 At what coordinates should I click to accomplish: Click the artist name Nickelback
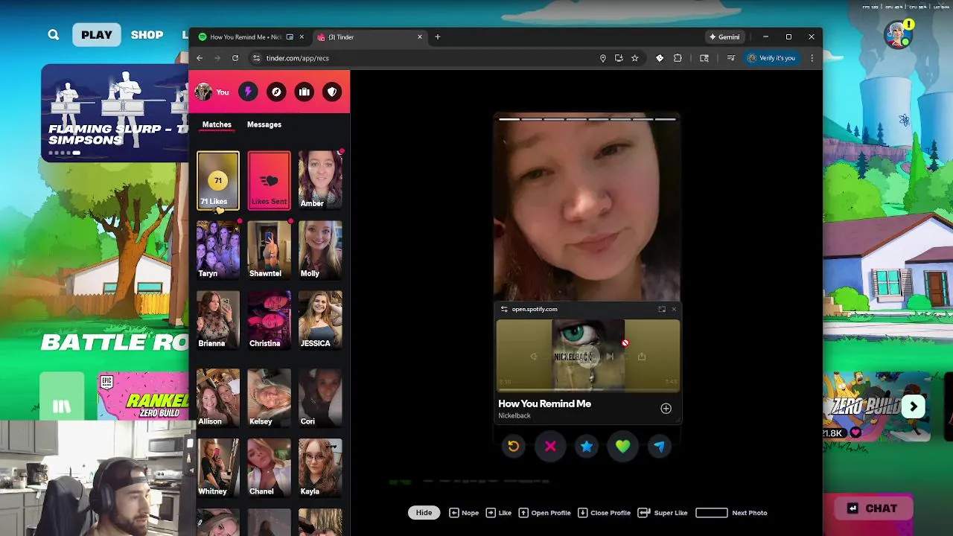pyautogui.click(x=514, y=415)
